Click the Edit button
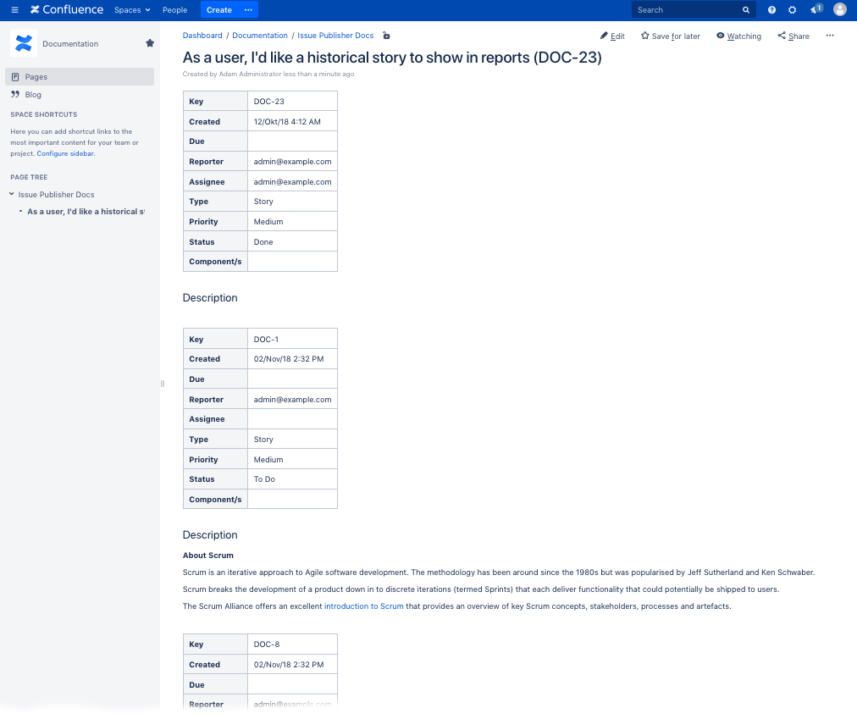 click(x=612, y=36)
